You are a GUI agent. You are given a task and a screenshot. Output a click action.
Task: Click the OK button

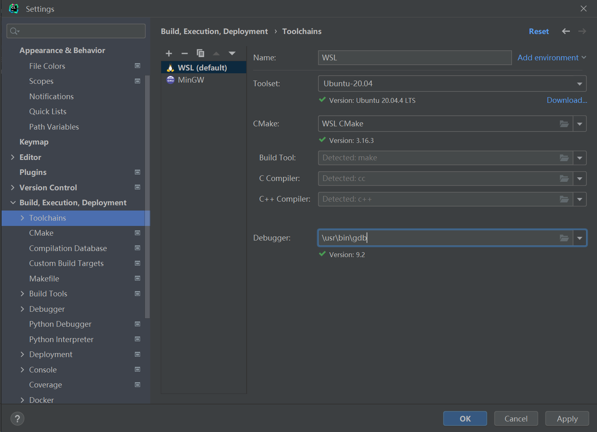point(465,419)
